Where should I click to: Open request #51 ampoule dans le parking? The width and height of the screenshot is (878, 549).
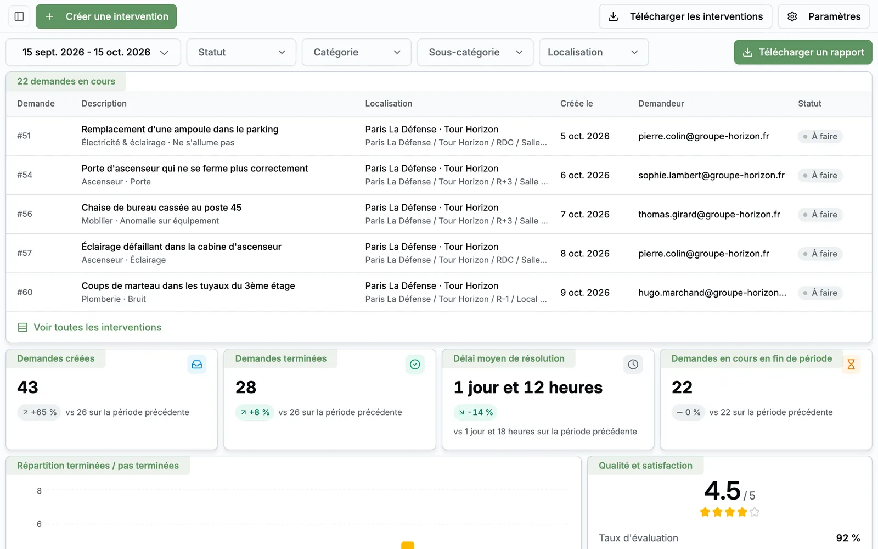click(x=439, y=136)
